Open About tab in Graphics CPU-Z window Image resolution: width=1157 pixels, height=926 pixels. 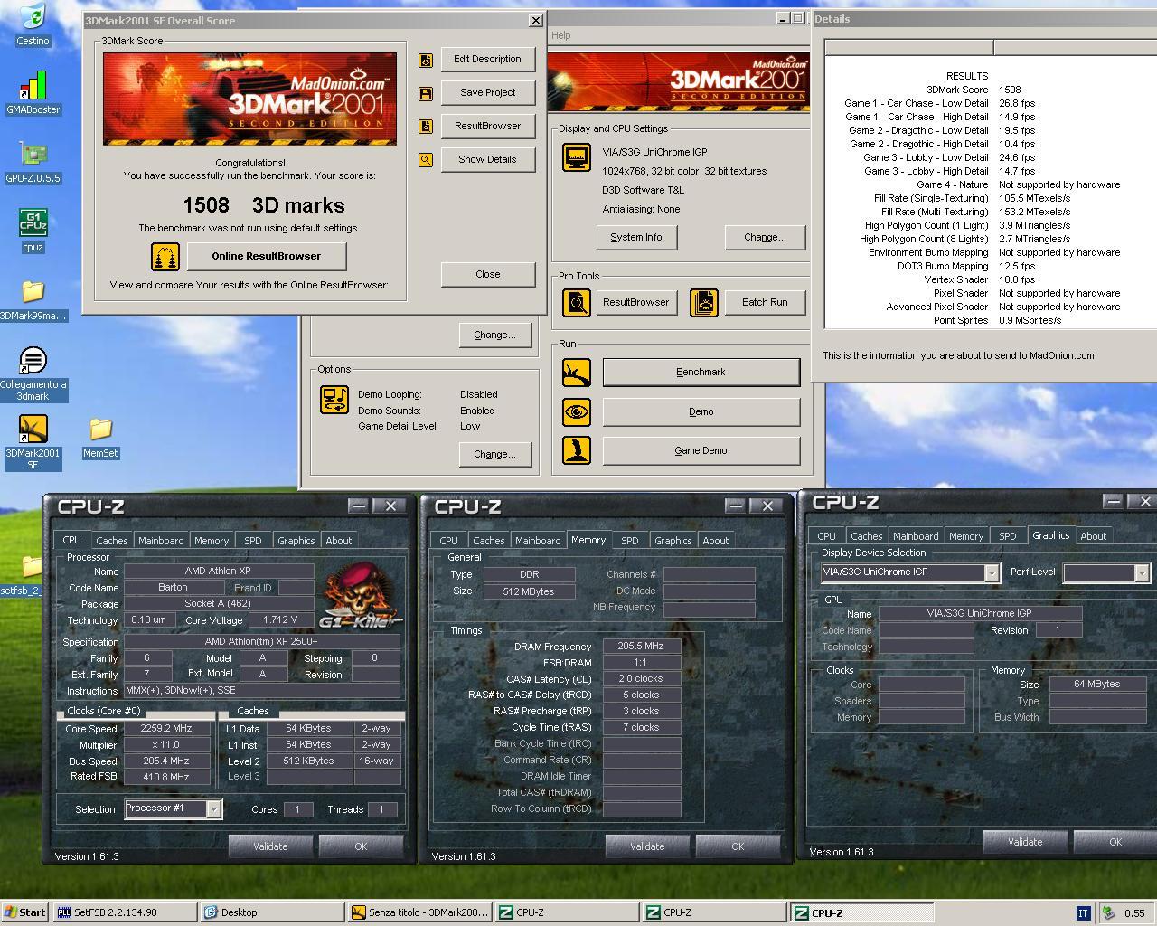pos(1094,536)
